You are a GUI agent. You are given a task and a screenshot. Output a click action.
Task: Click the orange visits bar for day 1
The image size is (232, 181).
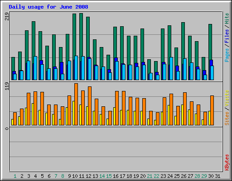click(x=15, y=119)
